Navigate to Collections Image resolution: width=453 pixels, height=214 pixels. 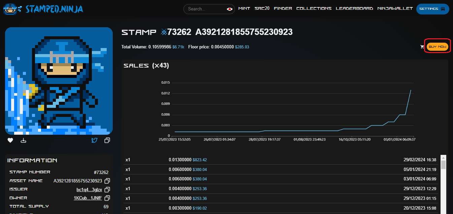pyautogui.click(x=314, y=8)
